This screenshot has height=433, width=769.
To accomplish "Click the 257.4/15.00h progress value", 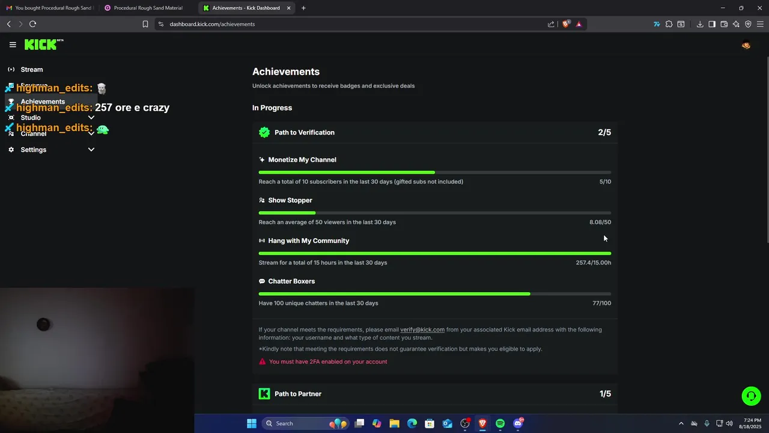I will 594,263.
